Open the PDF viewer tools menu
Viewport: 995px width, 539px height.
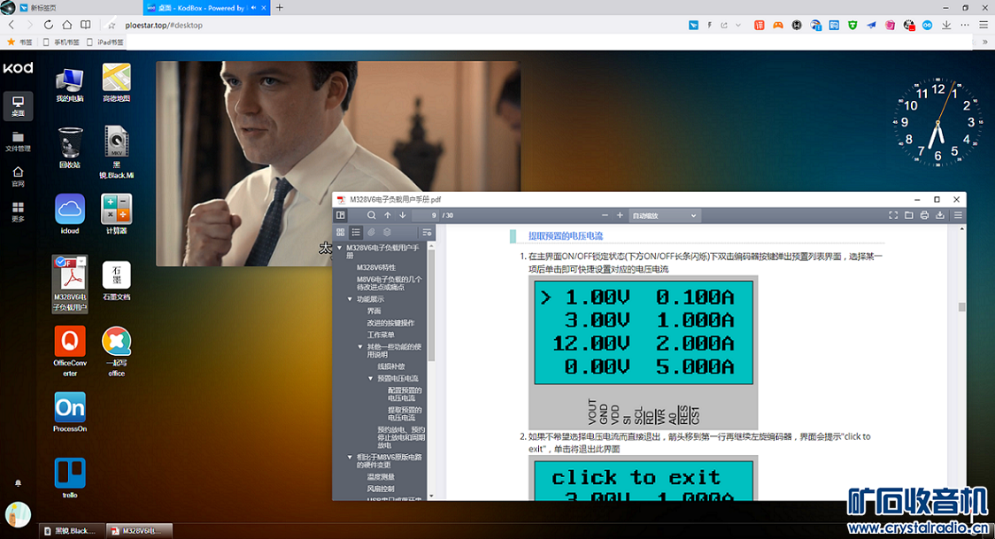click(x=958, y=216)
